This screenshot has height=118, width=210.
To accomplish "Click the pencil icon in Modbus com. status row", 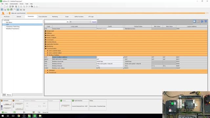I will (x=124, y=68).
